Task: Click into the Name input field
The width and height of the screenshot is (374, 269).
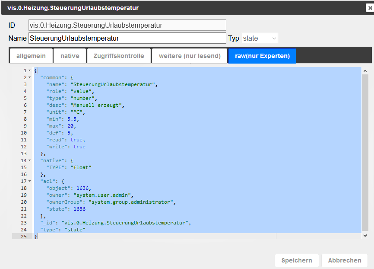Action: pos(127,38)
